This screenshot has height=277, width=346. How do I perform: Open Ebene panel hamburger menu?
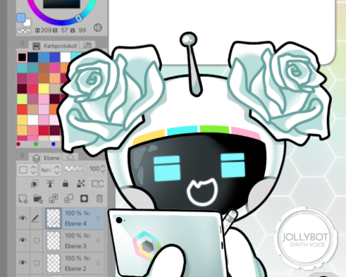point(22,155)
